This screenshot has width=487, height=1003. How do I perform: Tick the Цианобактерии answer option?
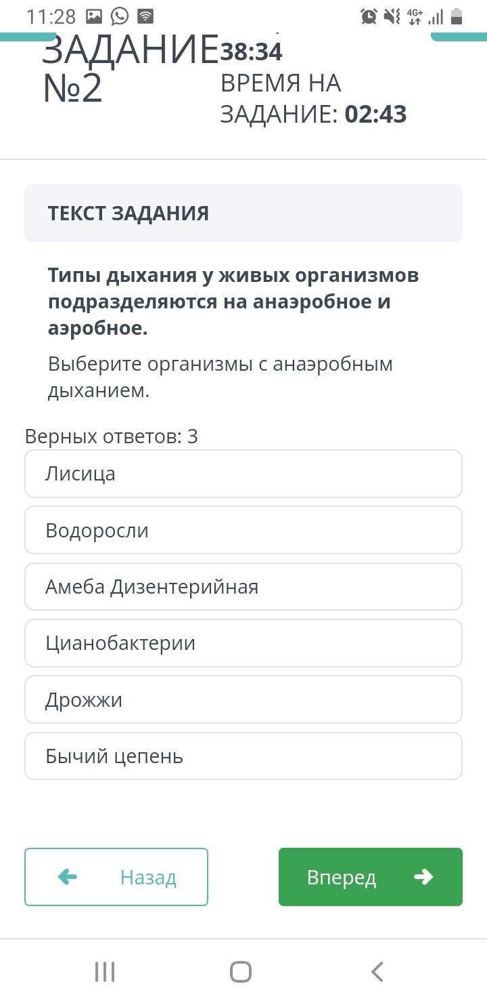[x=243, y=643]
